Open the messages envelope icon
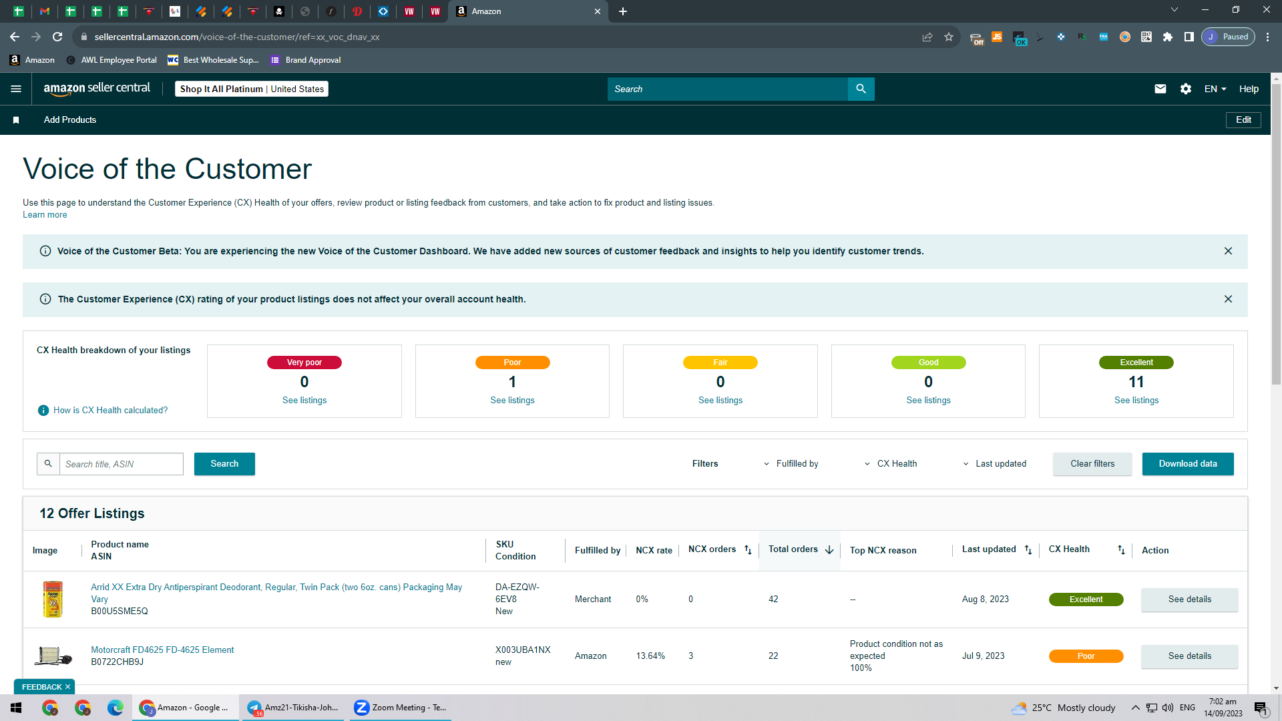Image resolution: width=1282 pixels, height=721 pixels. pyautogui.click(x=1160, y=89)
